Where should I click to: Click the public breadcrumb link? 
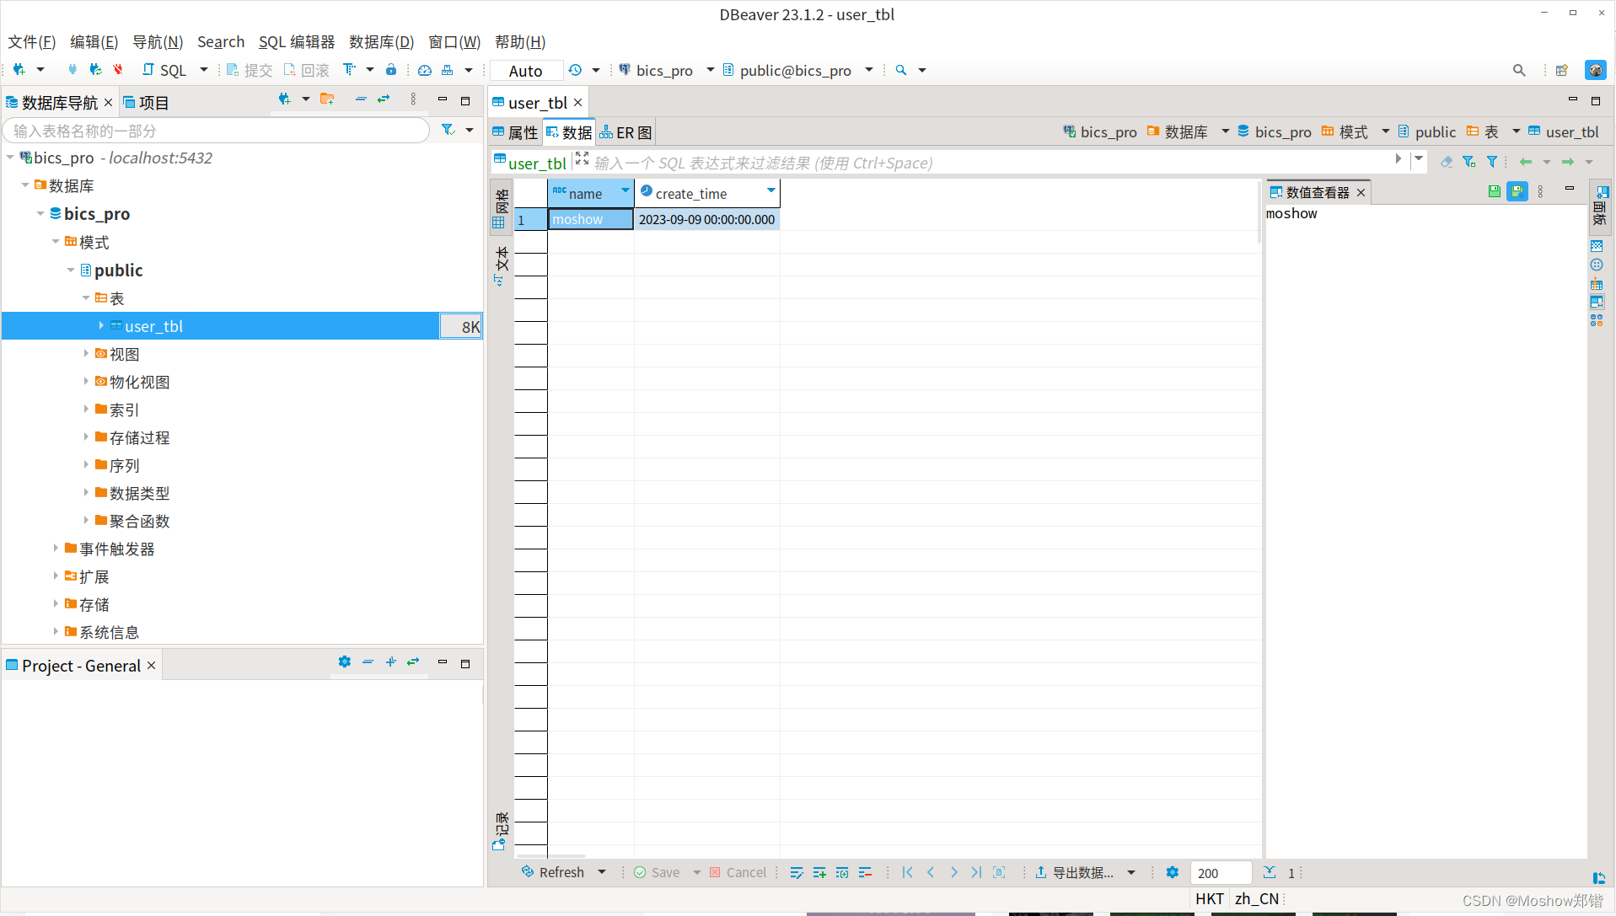(x=1427, y=132)
